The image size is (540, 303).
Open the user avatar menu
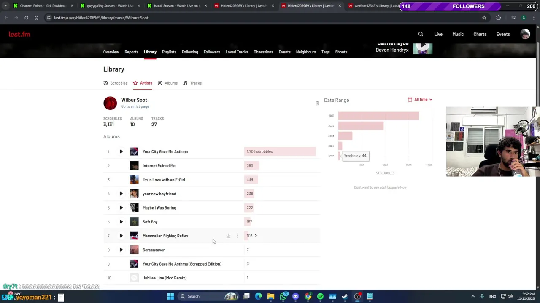click(525, 34)
